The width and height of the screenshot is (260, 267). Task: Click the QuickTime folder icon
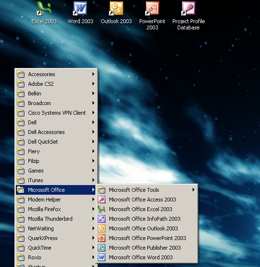[x=21, y=248]
